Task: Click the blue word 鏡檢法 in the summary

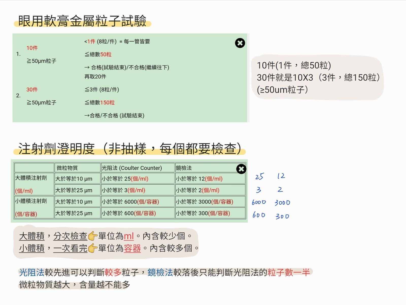Action: click(160, 273)
